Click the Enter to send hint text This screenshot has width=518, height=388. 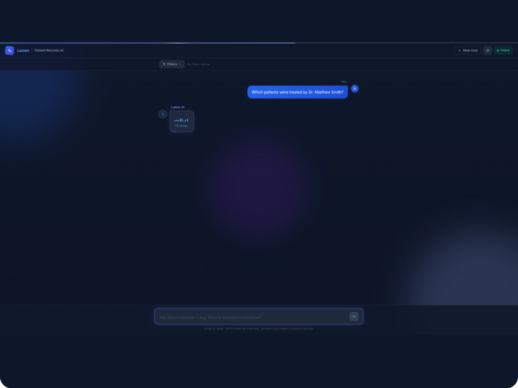(x=258, y=329)
